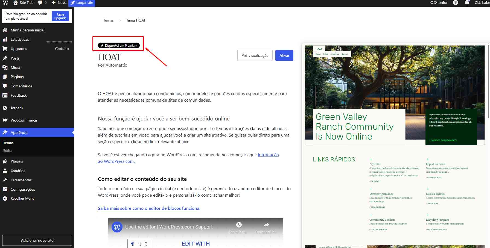Click Eventos Agendados in preview
Screen dimensions: 490x248
click(381, 194)
